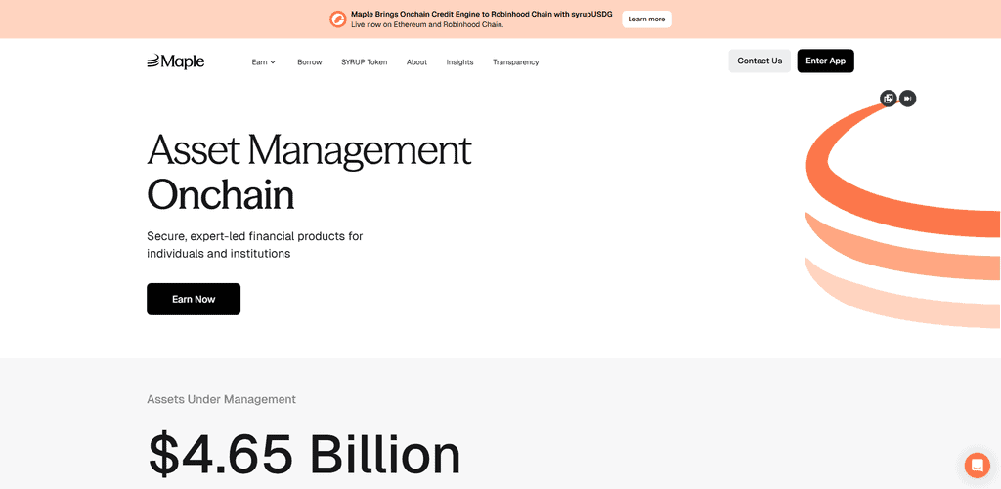Go to the SYRUP Token page
The height and width of the screenshot is (489, 1001).
coord(364,61)
